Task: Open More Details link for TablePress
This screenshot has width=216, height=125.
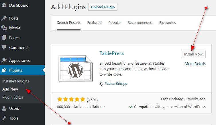Action: (195, 64)
